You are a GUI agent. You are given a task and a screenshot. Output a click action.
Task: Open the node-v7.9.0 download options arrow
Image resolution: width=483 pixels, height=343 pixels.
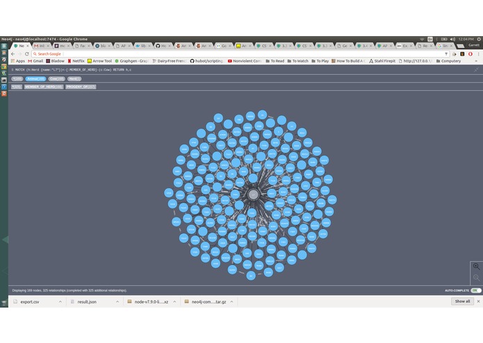click(x=174, y=302)
